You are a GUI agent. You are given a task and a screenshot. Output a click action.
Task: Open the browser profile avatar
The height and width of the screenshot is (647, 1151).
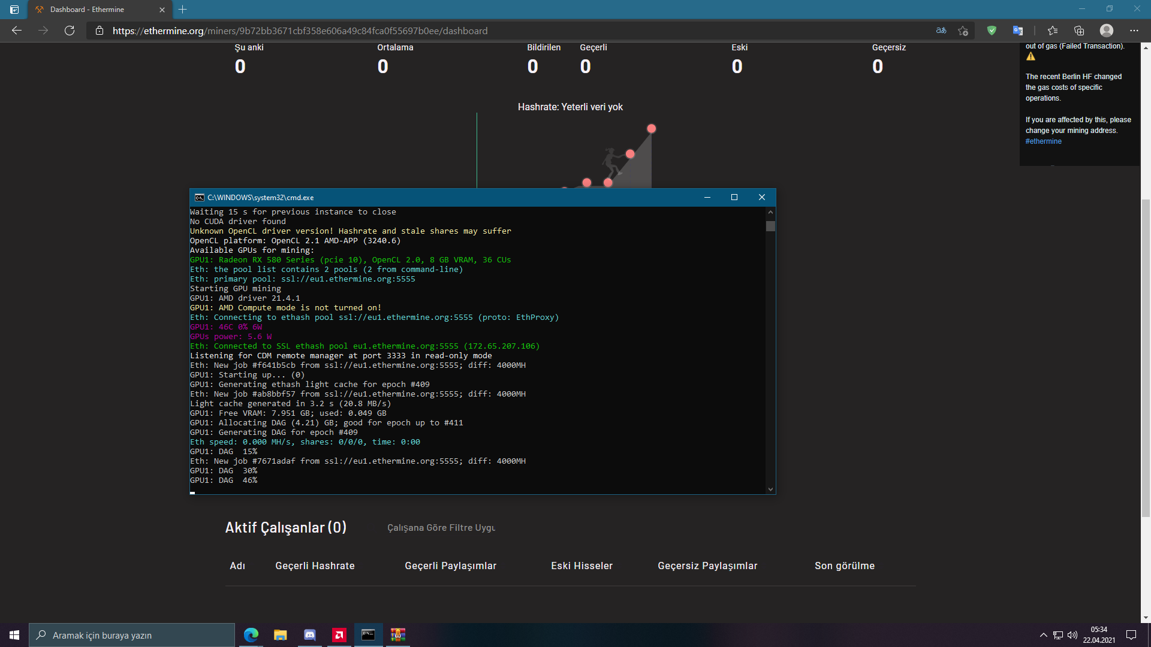pyautogui.click(x=1107, y=31)
